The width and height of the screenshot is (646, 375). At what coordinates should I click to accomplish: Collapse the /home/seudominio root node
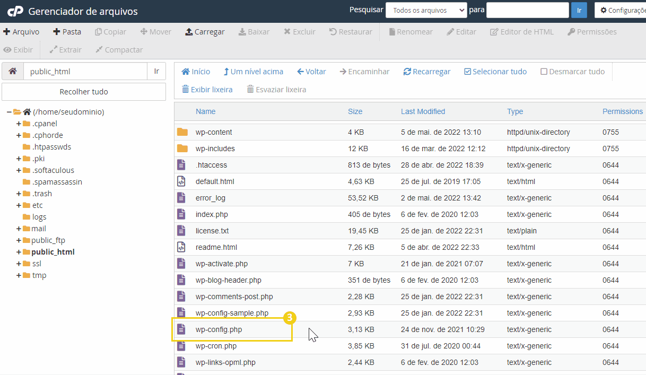click(x=9, y=112)
